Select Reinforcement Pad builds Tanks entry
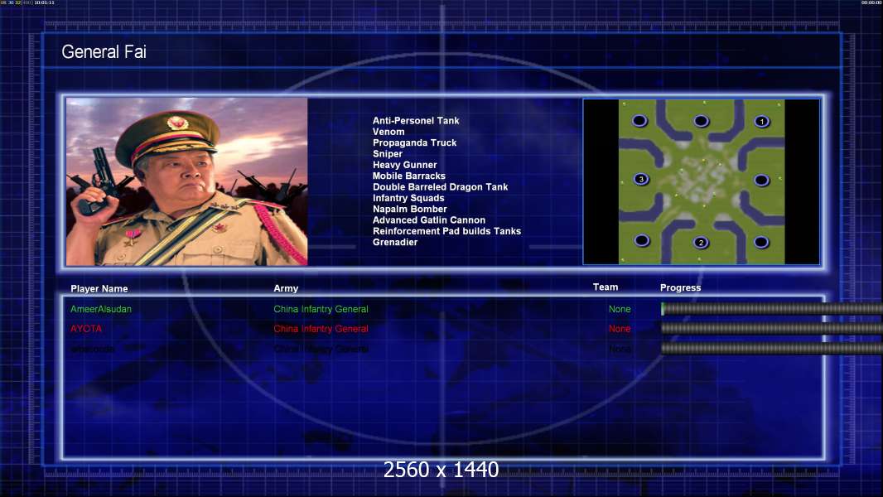Image resolution: width=883 pixels, height=497 pixels. tap(446, 231)
